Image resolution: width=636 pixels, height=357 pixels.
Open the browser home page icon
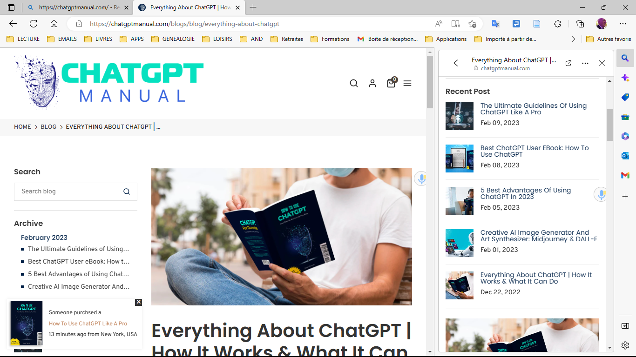[54, 24]
